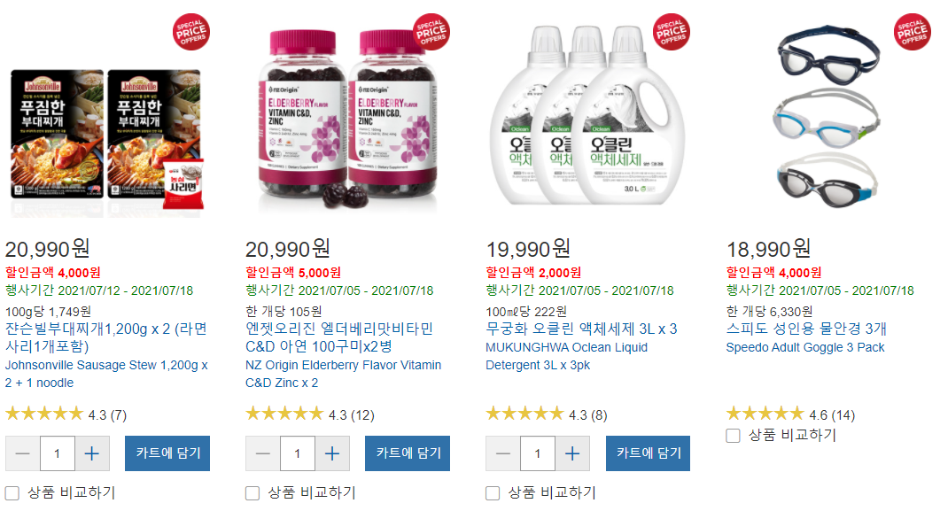
Task: Decrease quantity for Johnsonville Sausage Stew
Action: [x=23, y=453]
